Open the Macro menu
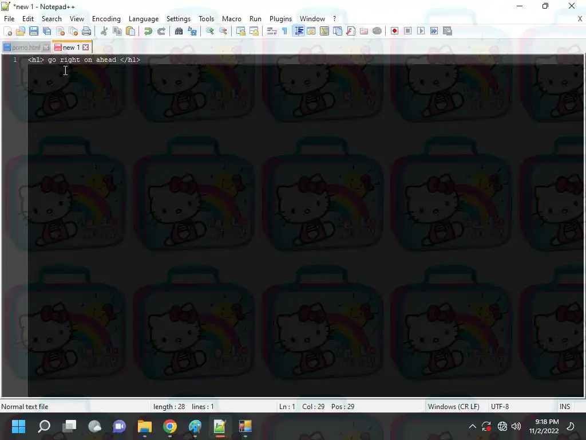The width and height of the screenshot is (586, 440). click(x=232, y=19)
